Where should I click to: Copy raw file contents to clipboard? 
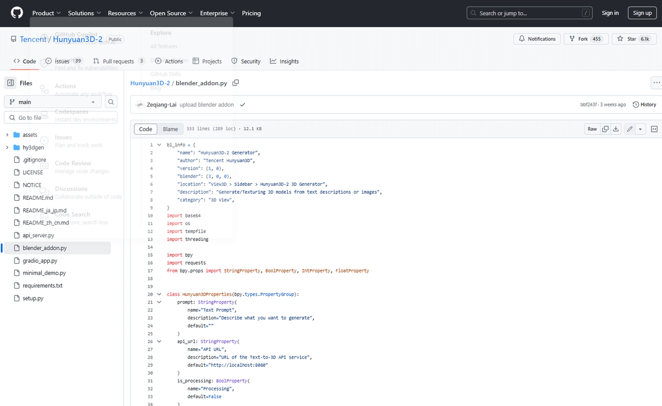coord(605,129)
